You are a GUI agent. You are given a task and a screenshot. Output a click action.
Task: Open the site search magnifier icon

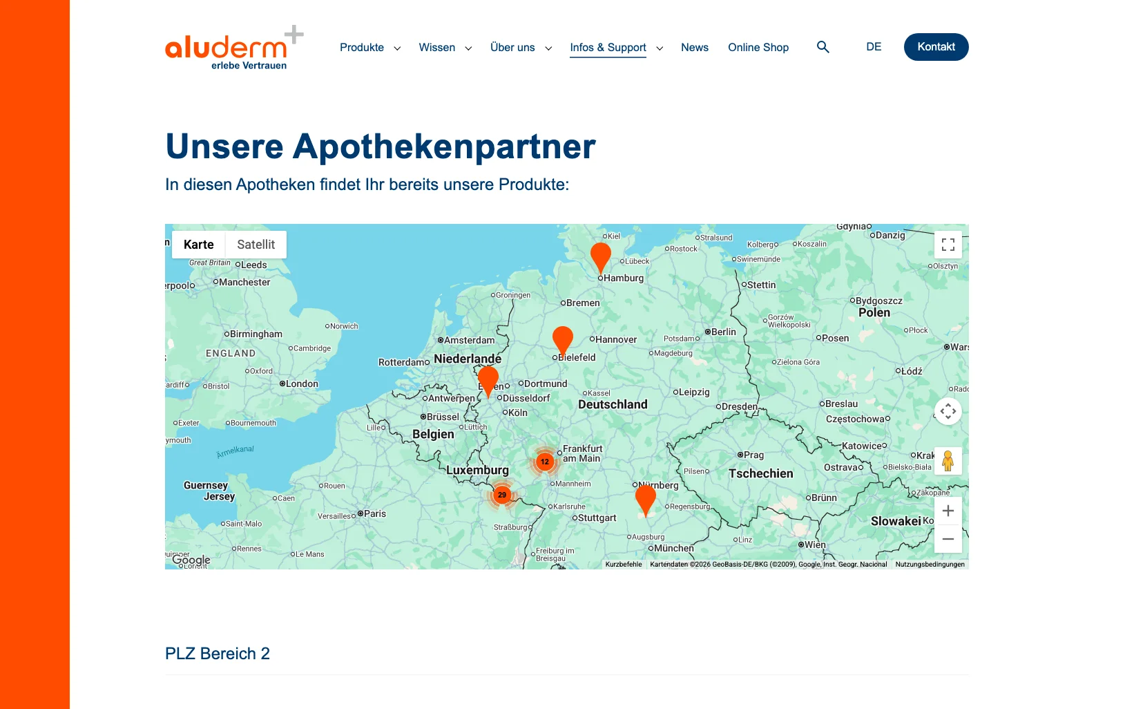tap(823, 47)
